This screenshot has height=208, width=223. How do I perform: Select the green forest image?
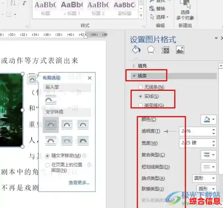(11, 110)
